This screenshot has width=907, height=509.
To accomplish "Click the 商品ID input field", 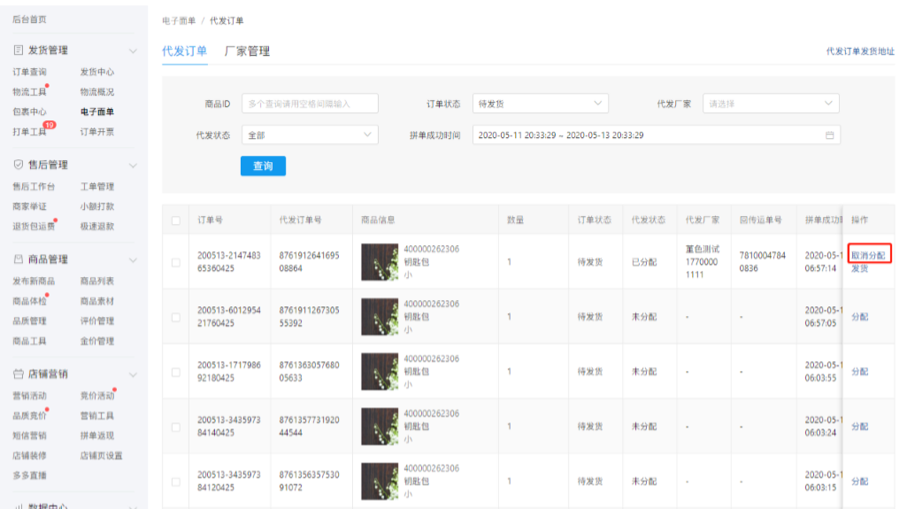I will point(310,104).
